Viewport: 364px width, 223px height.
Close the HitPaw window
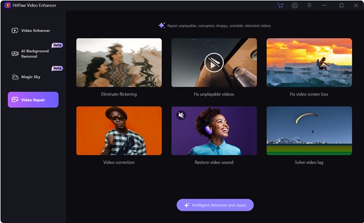tap(356, 5)
